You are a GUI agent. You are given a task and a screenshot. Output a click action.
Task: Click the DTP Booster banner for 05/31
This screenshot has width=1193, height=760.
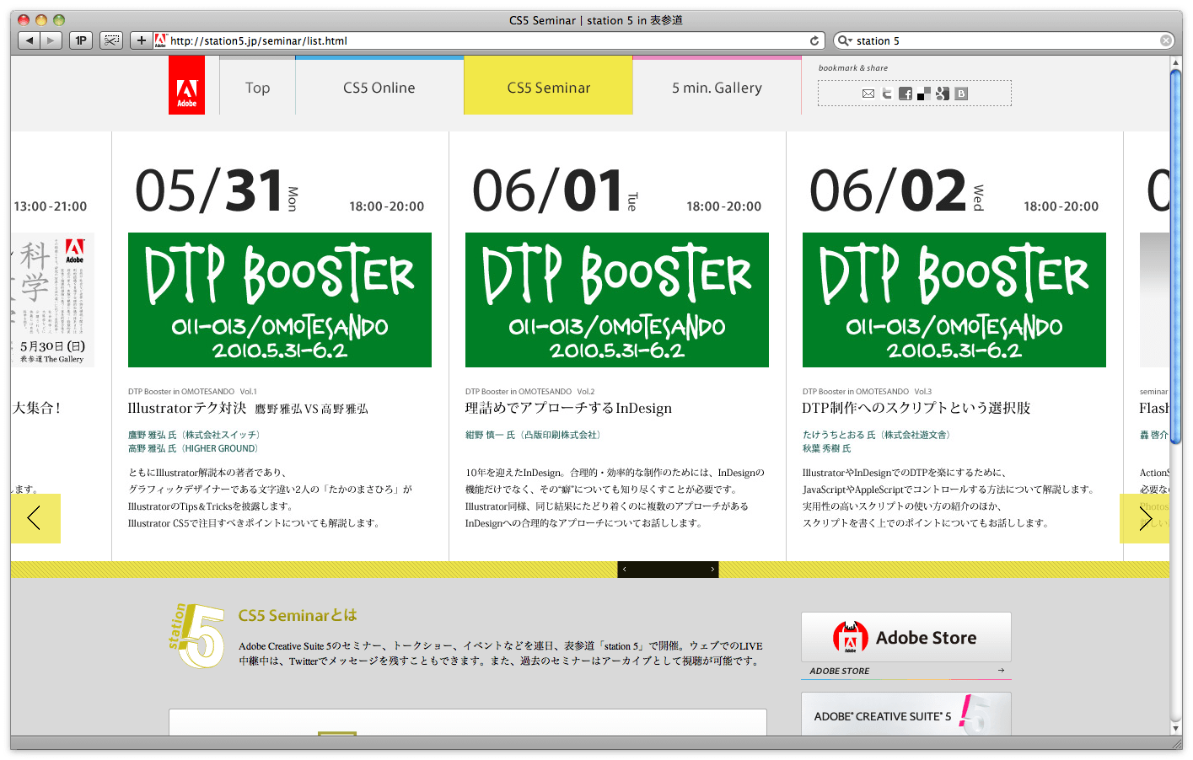(280, 300)
